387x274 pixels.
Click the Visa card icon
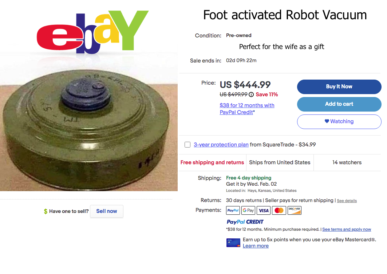coord(264,210)
